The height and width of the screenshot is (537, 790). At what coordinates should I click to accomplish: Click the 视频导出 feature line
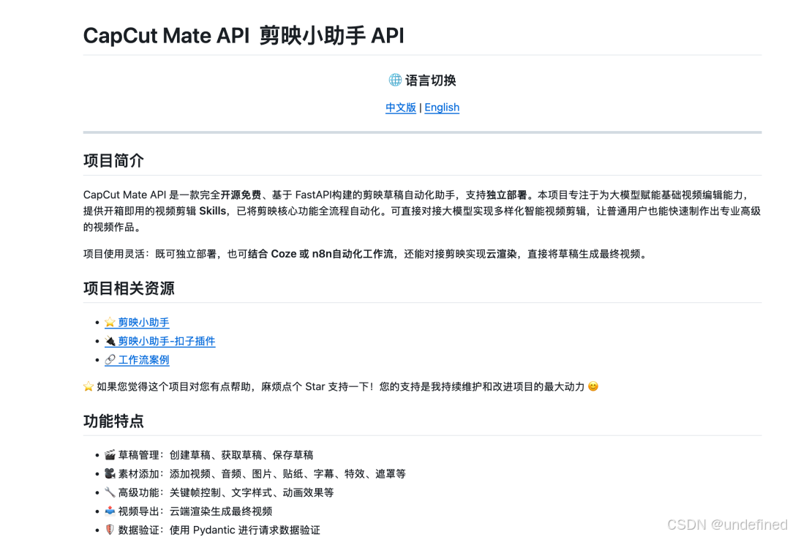point(189,511)
